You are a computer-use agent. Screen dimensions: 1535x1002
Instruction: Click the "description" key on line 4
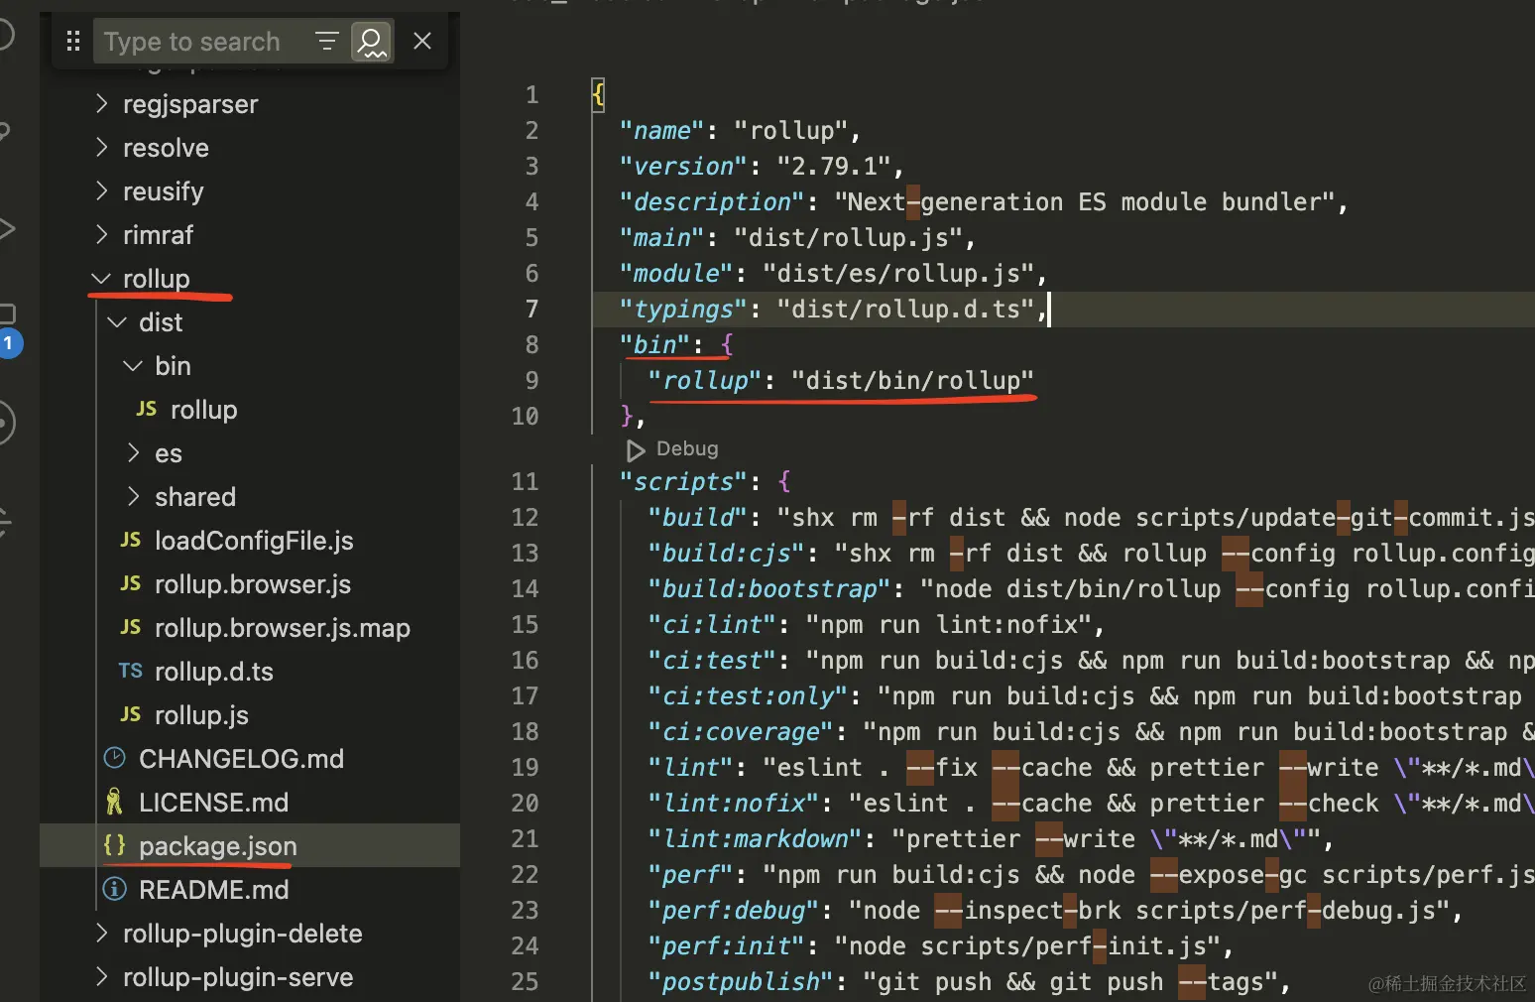[x=712, y=201]
